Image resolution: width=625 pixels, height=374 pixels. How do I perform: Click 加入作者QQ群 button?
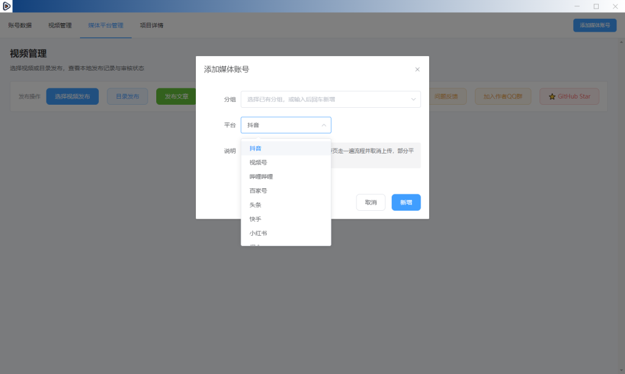[x=503, y=96]
